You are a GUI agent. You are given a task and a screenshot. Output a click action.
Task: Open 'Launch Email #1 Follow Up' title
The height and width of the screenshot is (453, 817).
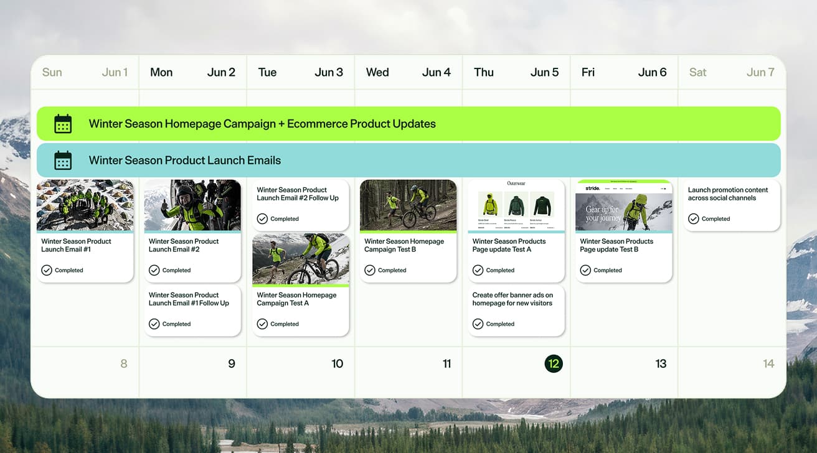(189, 299)
